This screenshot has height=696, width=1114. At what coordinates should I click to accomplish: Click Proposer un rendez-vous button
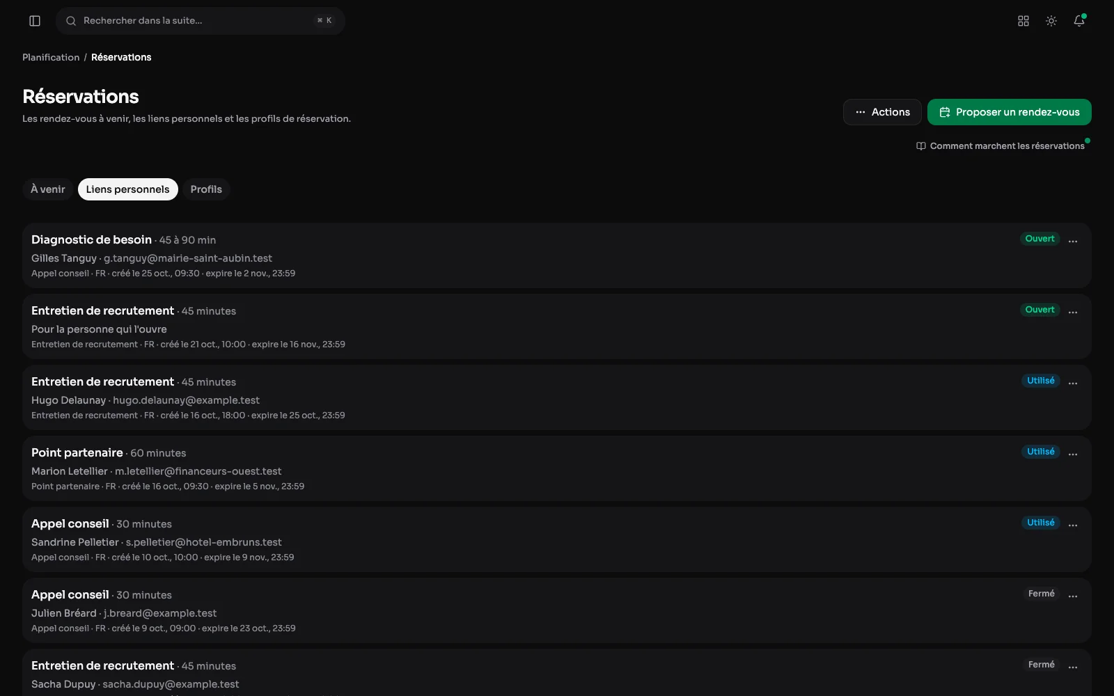(1009, 112)
